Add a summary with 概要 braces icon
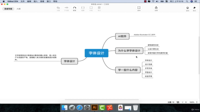This screenshot has width=200, height=112. [x=83, y=8]
